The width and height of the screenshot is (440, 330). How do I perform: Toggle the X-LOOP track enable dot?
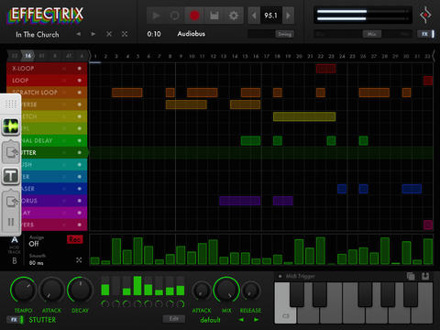(80, 69)
